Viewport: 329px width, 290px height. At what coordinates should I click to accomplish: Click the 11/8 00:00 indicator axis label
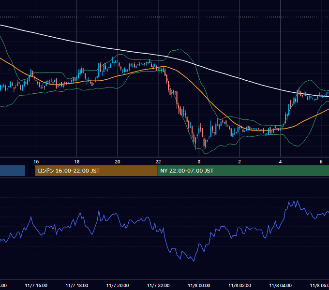pos(199,286)
